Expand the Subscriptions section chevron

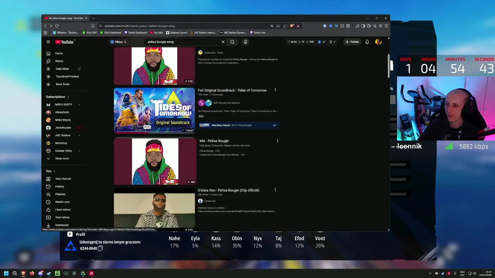point(68,97)
